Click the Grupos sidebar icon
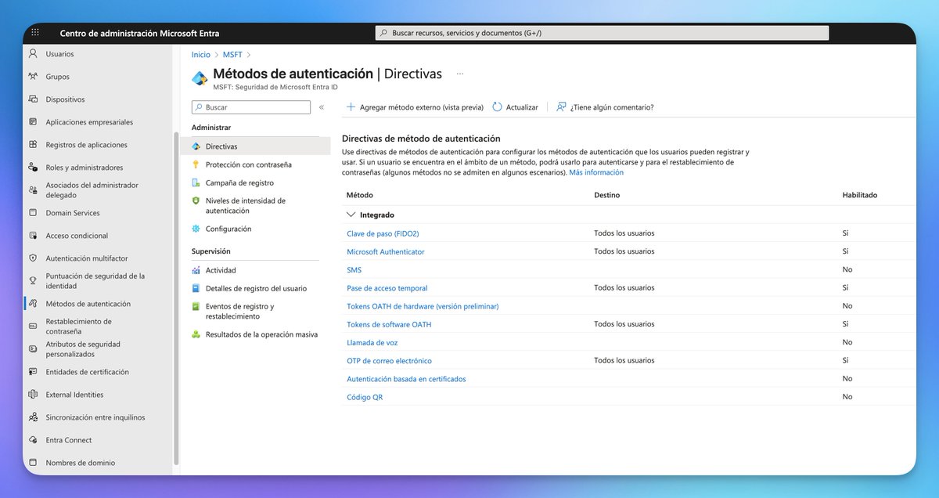The height and width of the screenshot is (498, 939). [x=33, y=77]
